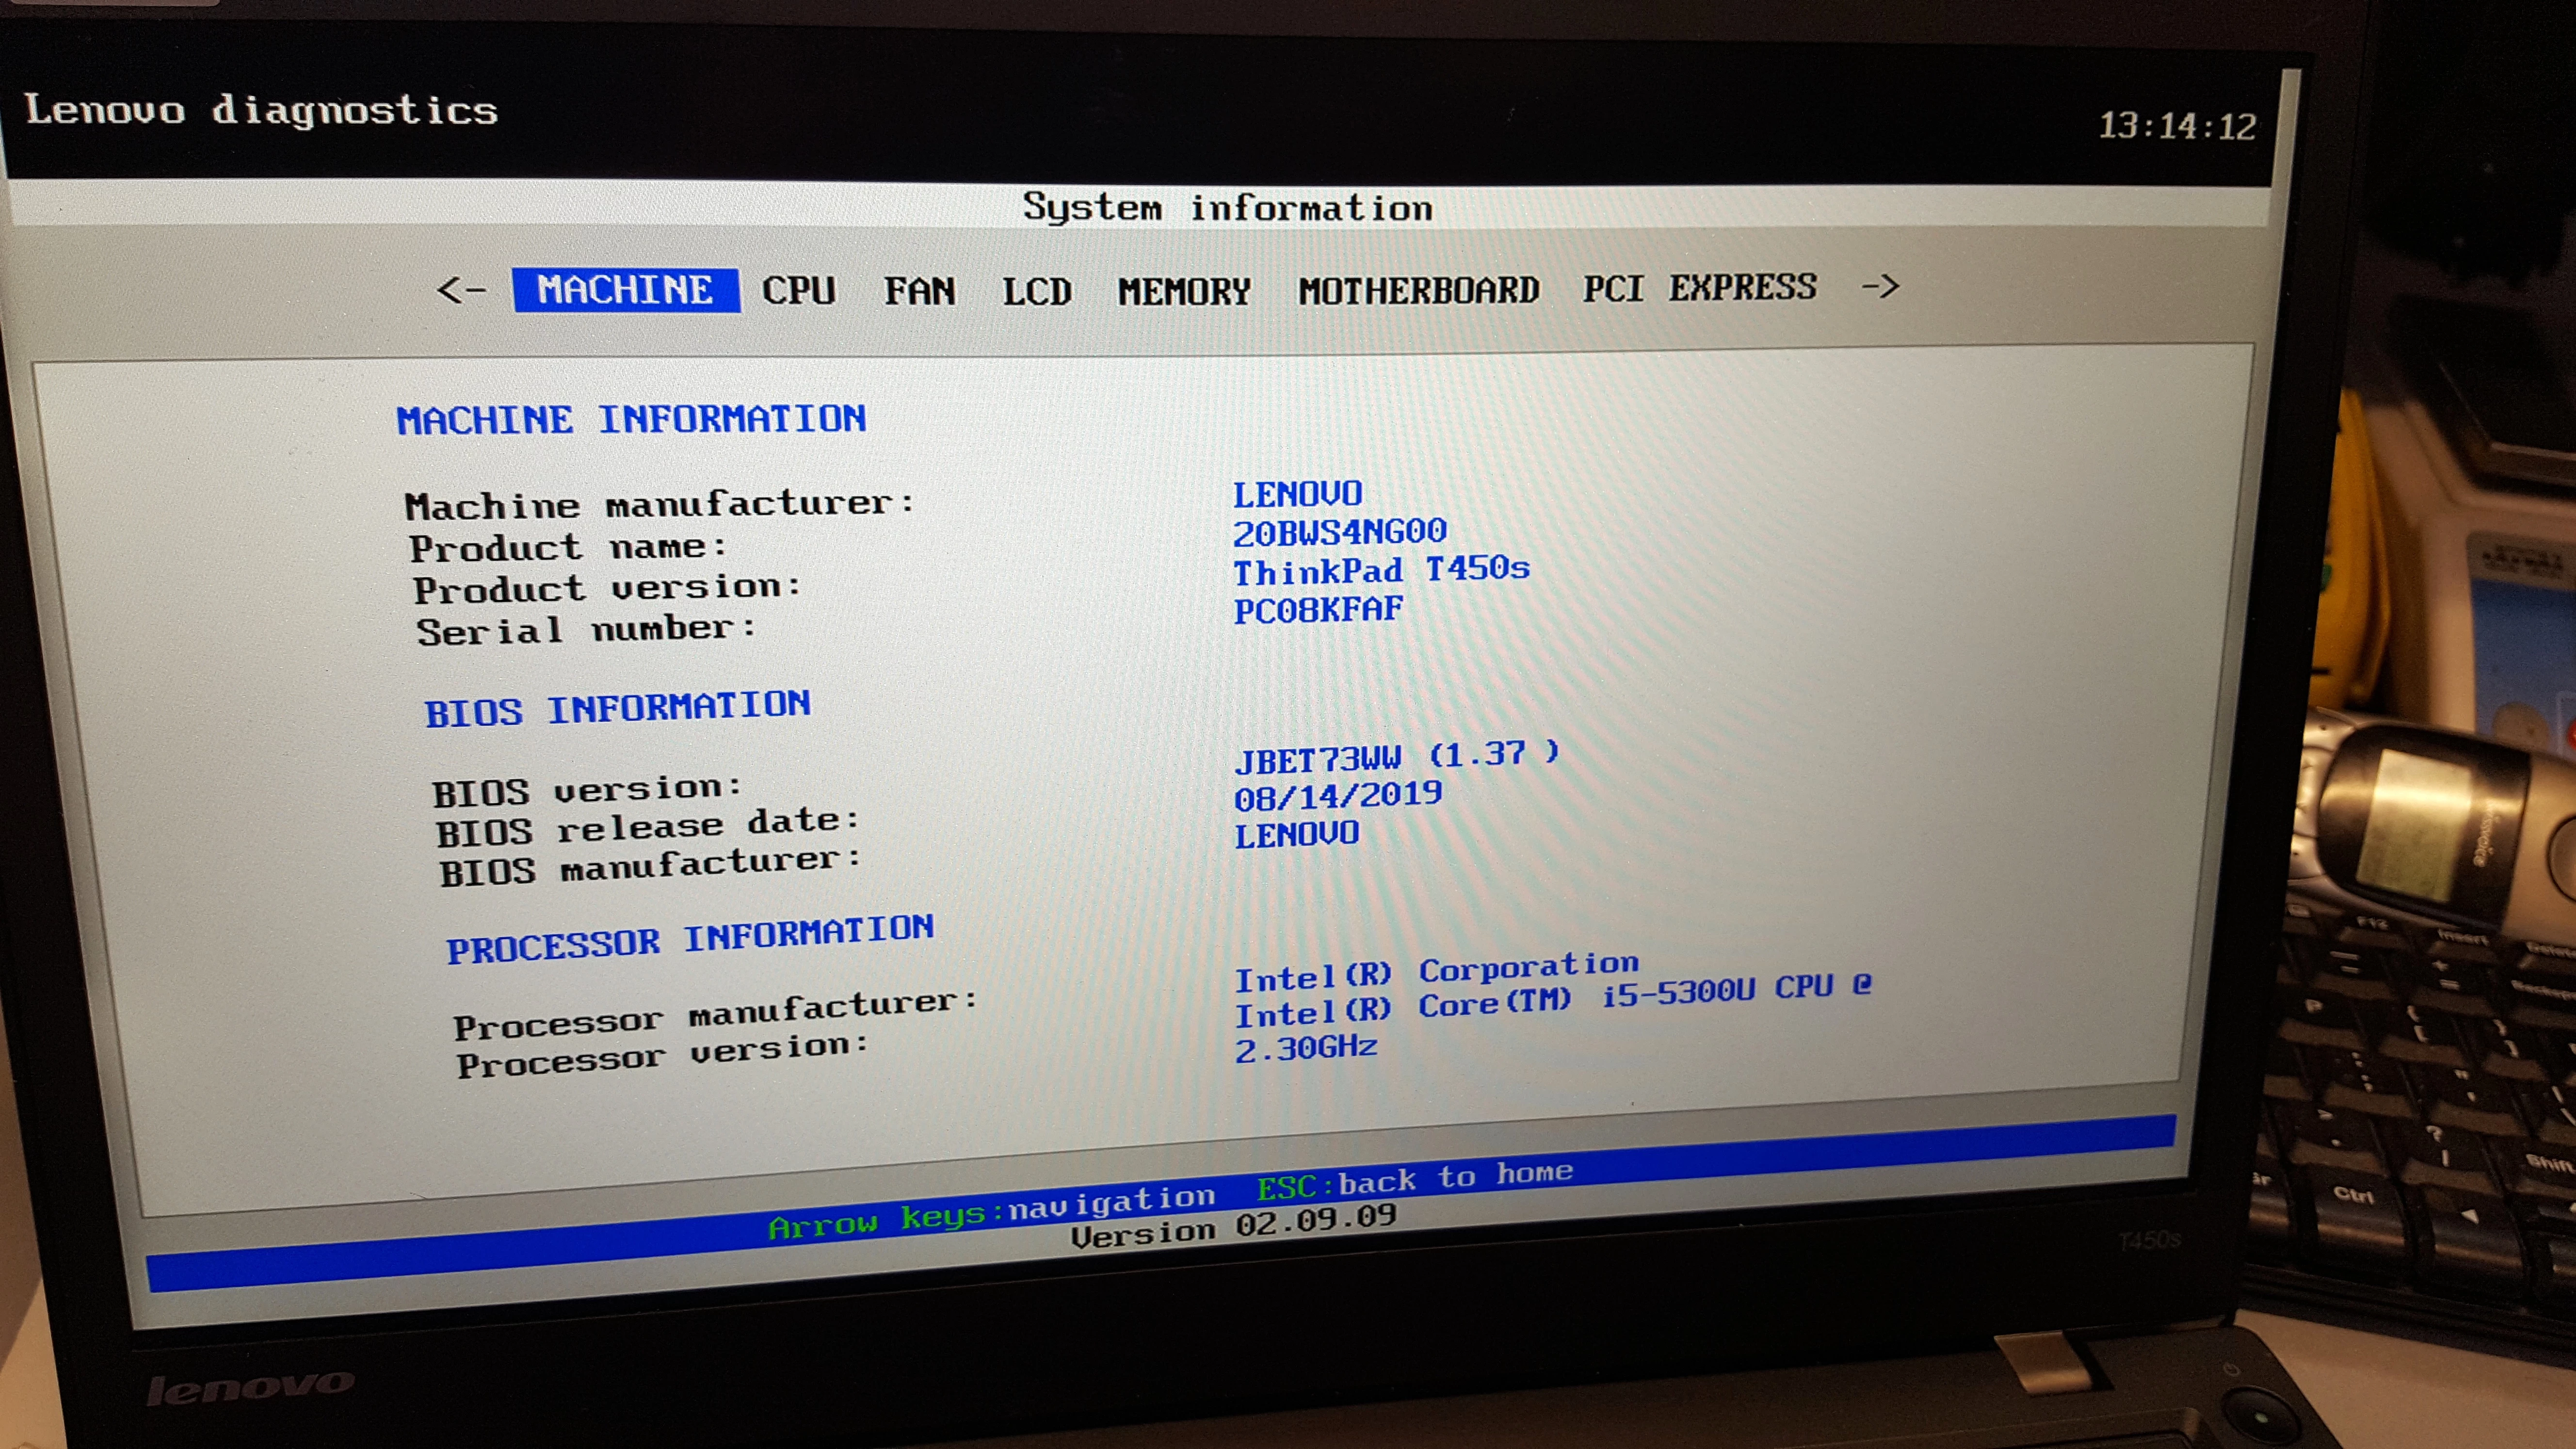
Task: Click the 'BIOS INFORMATION' heading
Action: pyautogui.click(x=617, y=709)
